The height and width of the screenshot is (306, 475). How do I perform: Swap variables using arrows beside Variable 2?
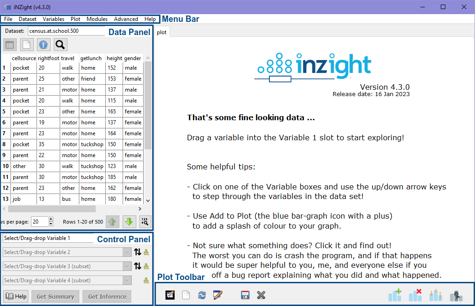(138, 252)
